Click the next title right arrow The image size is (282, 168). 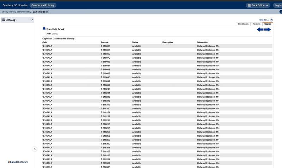[268, 30]
